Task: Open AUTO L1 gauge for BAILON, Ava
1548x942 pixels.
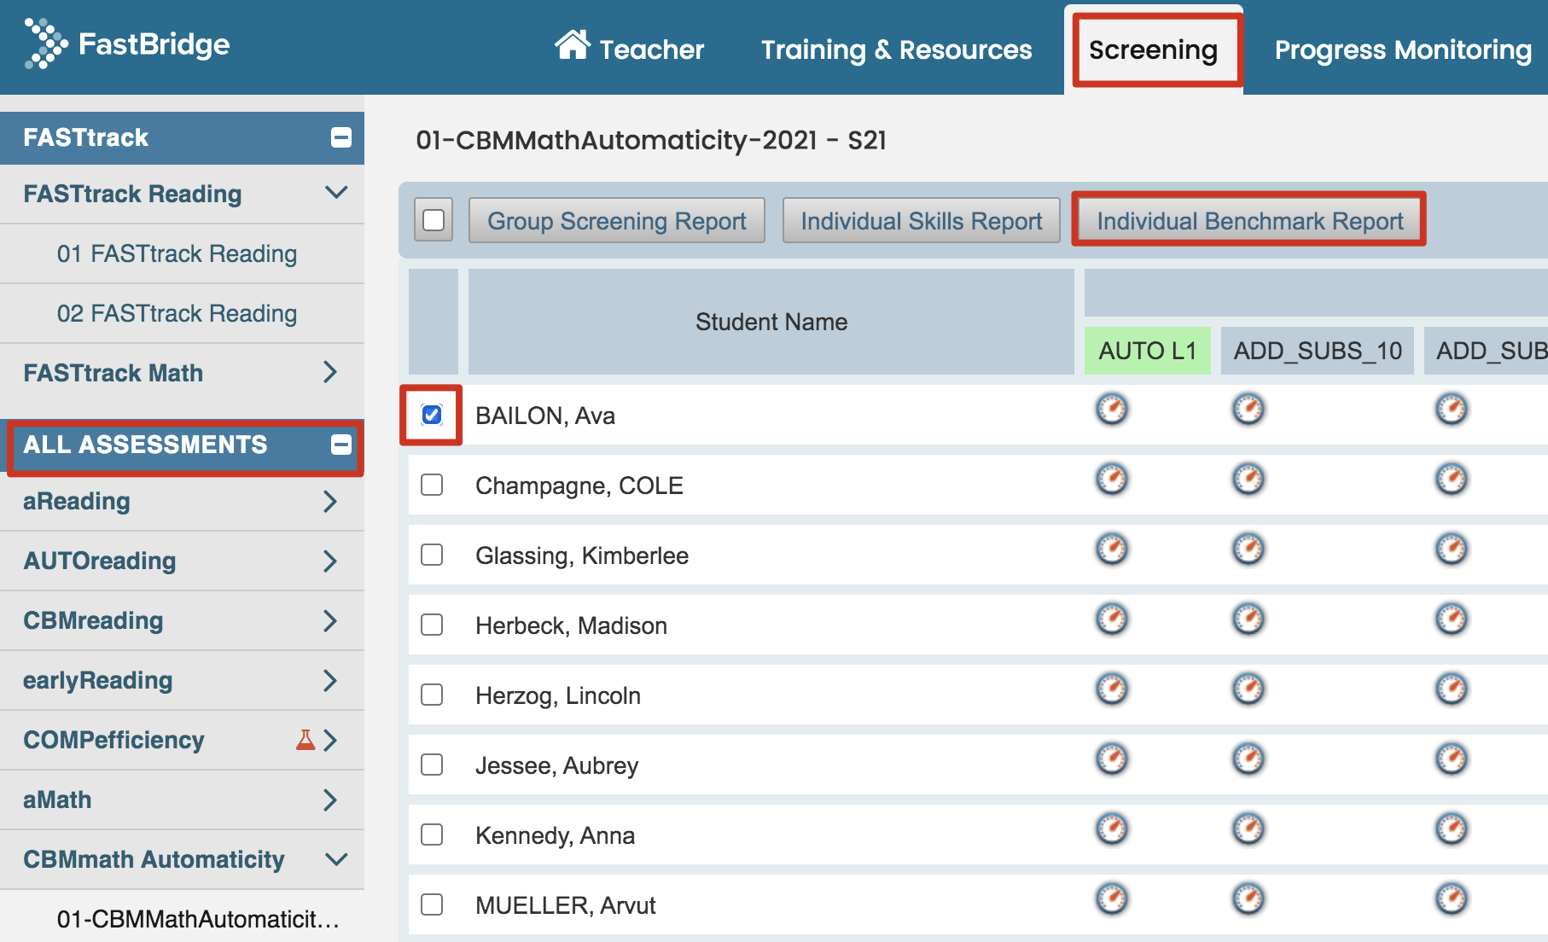Action: (1111, 410)
